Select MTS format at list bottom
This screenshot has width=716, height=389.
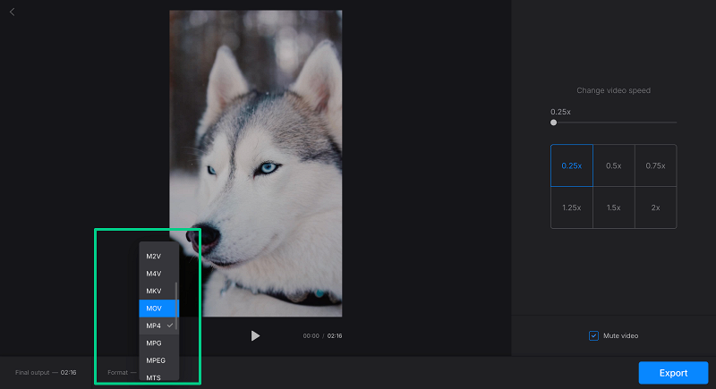158,376
